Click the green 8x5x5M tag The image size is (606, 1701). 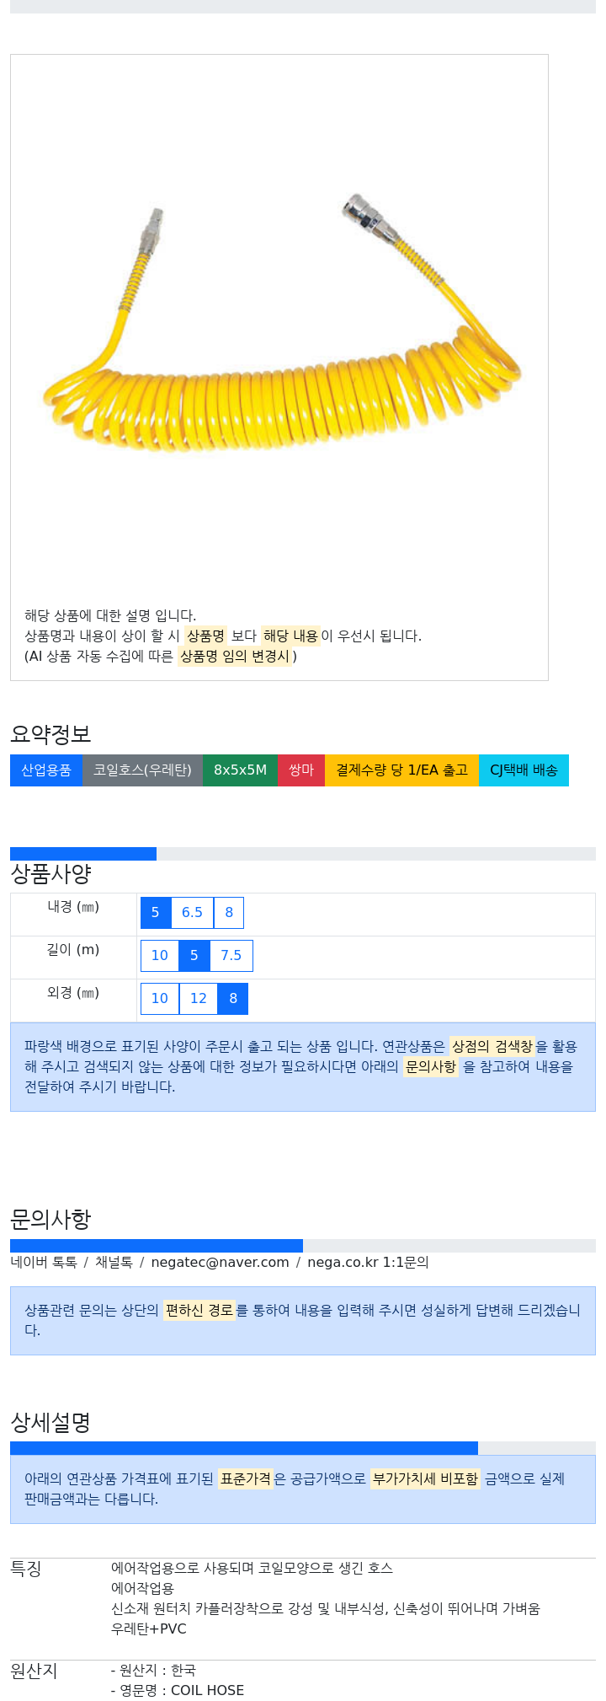240,770
